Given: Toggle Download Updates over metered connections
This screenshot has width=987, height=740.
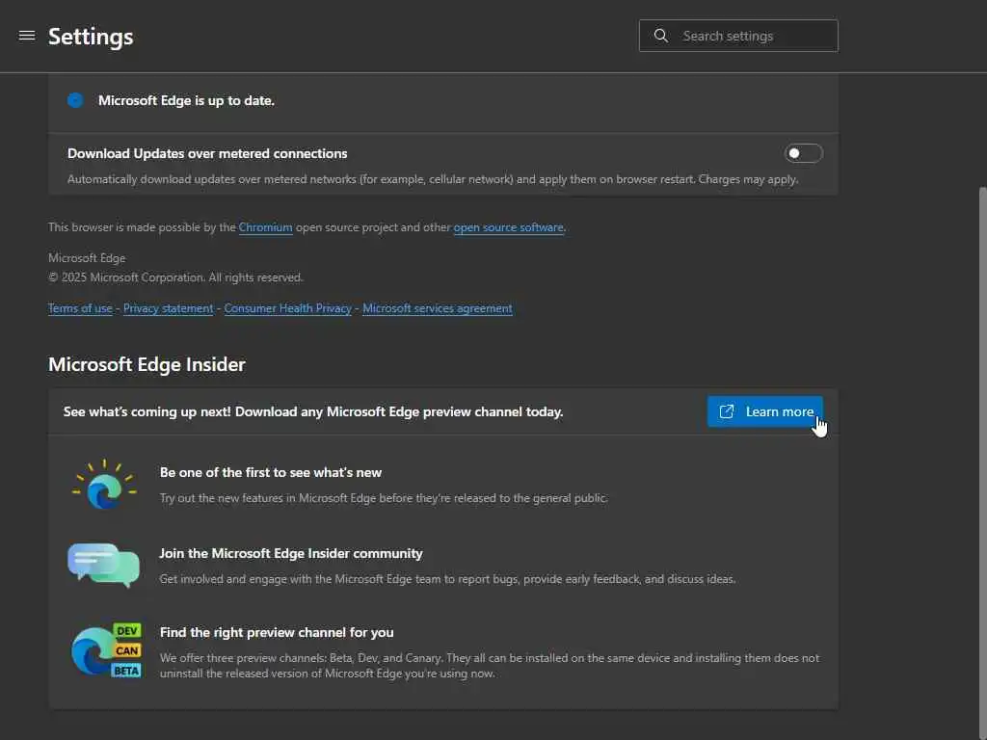Looking at the screenshot, I should [x=803, y=153].
